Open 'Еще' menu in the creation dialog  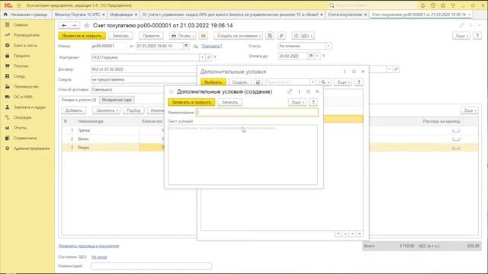pyautogui.click(x=297, y=102)
